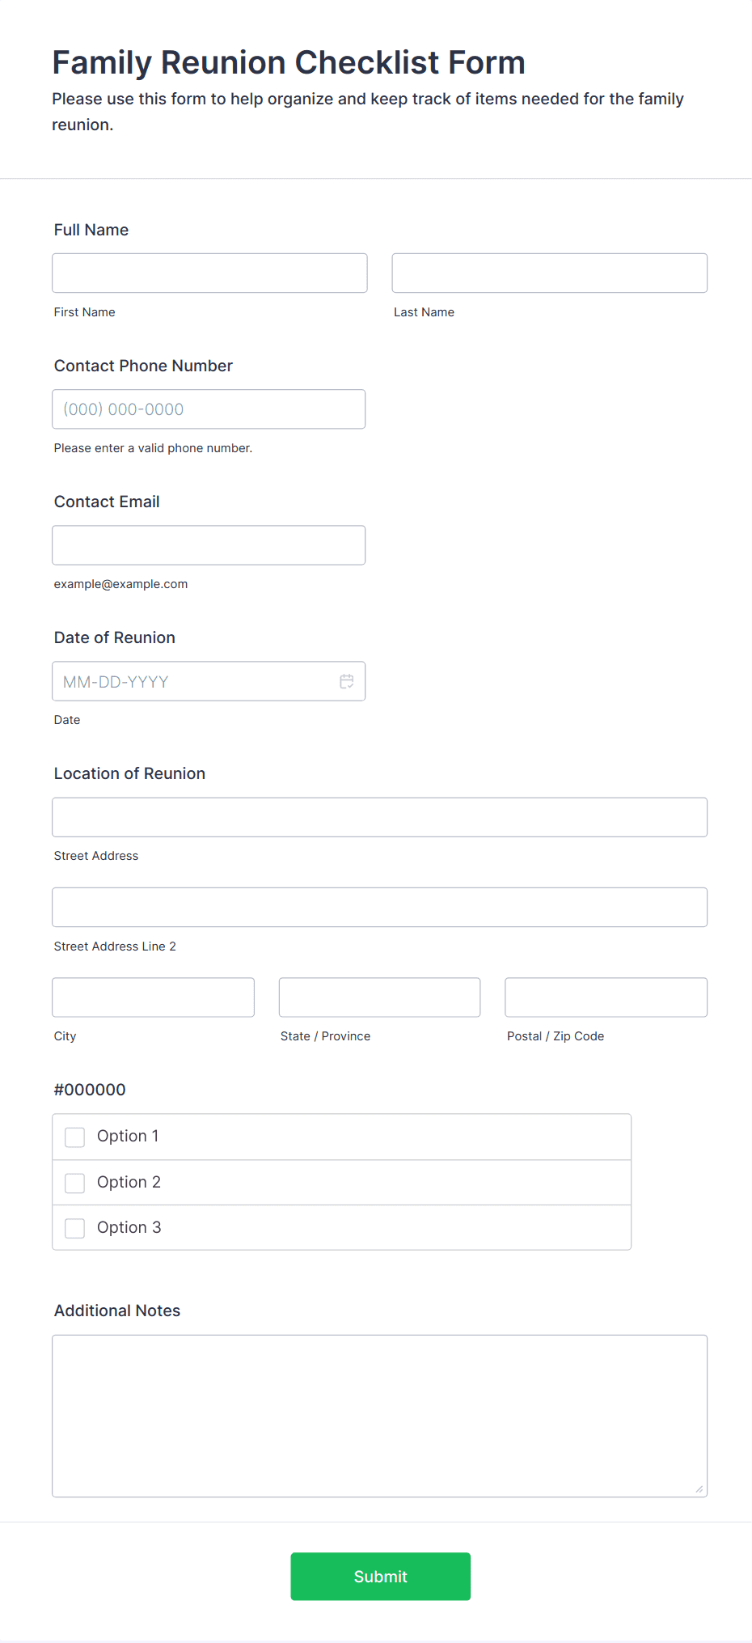The height and width of the screenshot is (1643, 752).
Task: Check the Option 2 checkbox
Action: coord(74,1183)
